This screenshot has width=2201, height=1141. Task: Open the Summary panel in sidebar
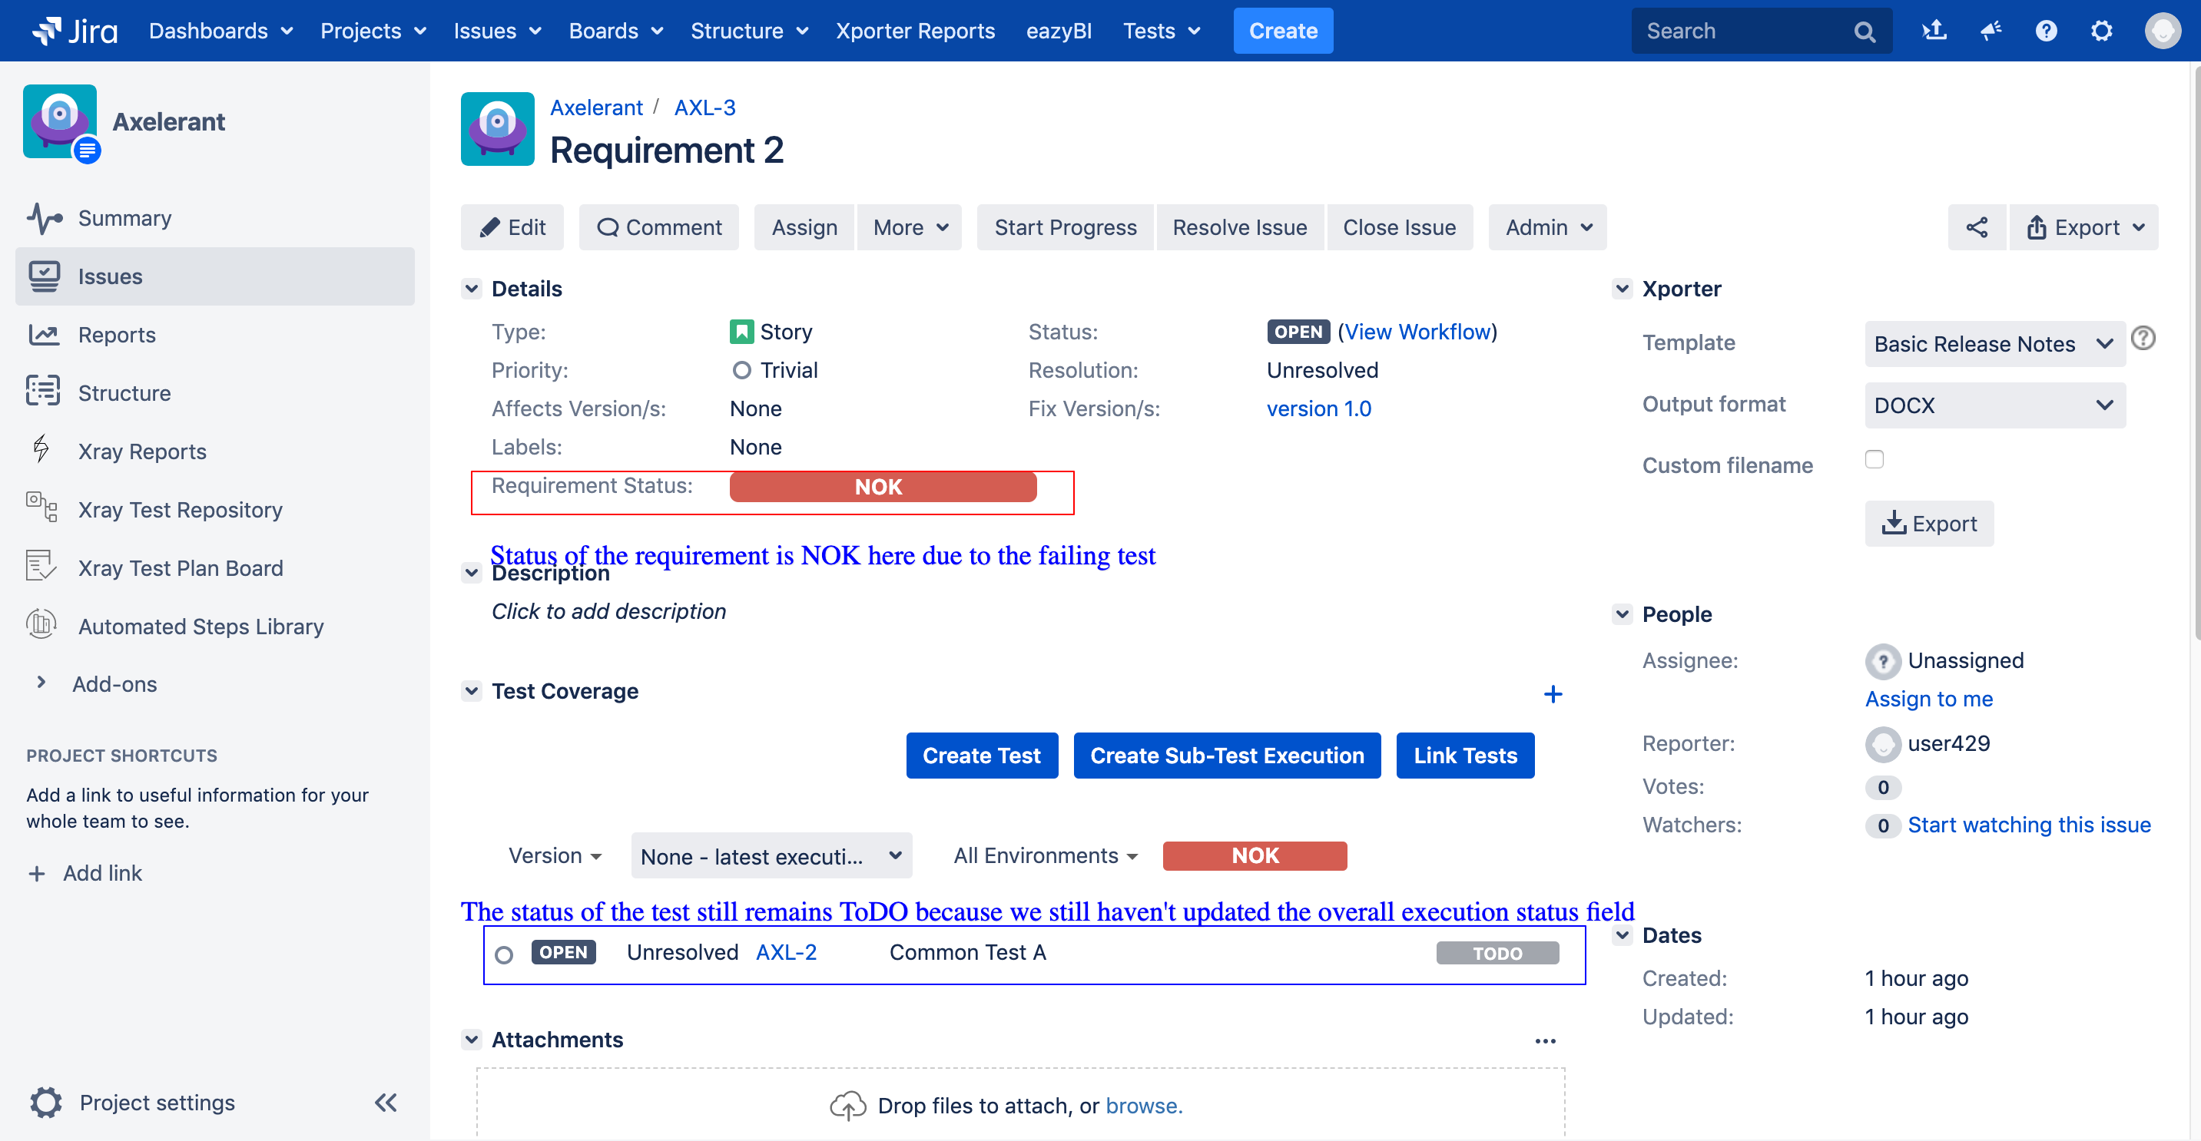(x=124, y=218)
